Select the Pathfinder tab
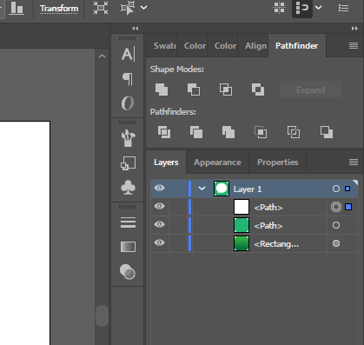This screenshot has height=345, width=364. coord(297,46)
